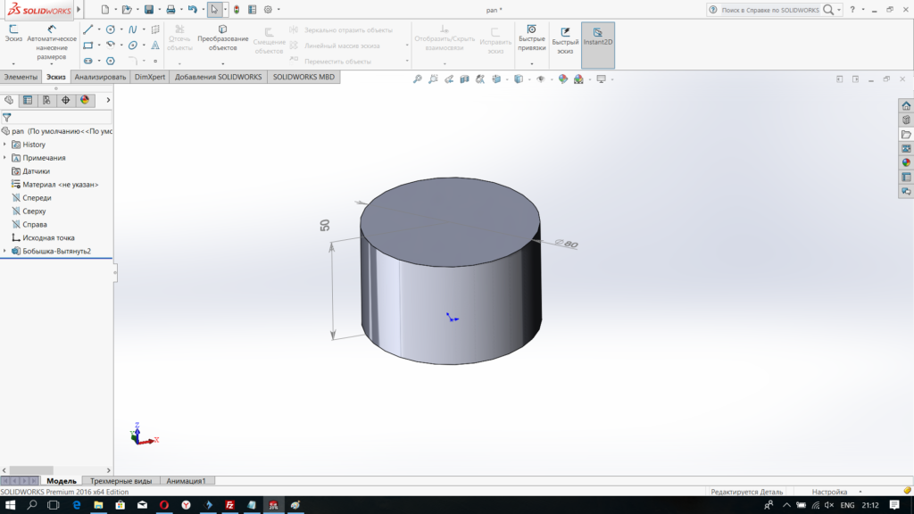Expand the History tree node
This screenshot has width=914, height=514.
point(4,145)
